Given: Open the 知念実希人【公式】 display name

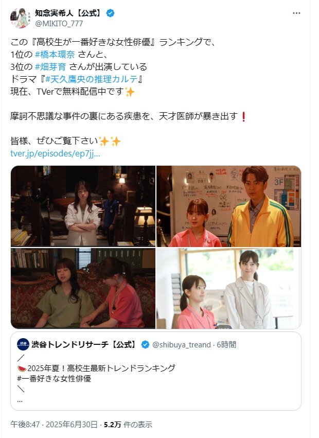Looking at the screenshot, I should 68,13.
